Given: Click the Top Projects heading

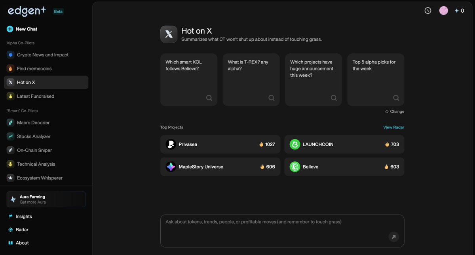Looking at the screenshot, I should point(172,127).
